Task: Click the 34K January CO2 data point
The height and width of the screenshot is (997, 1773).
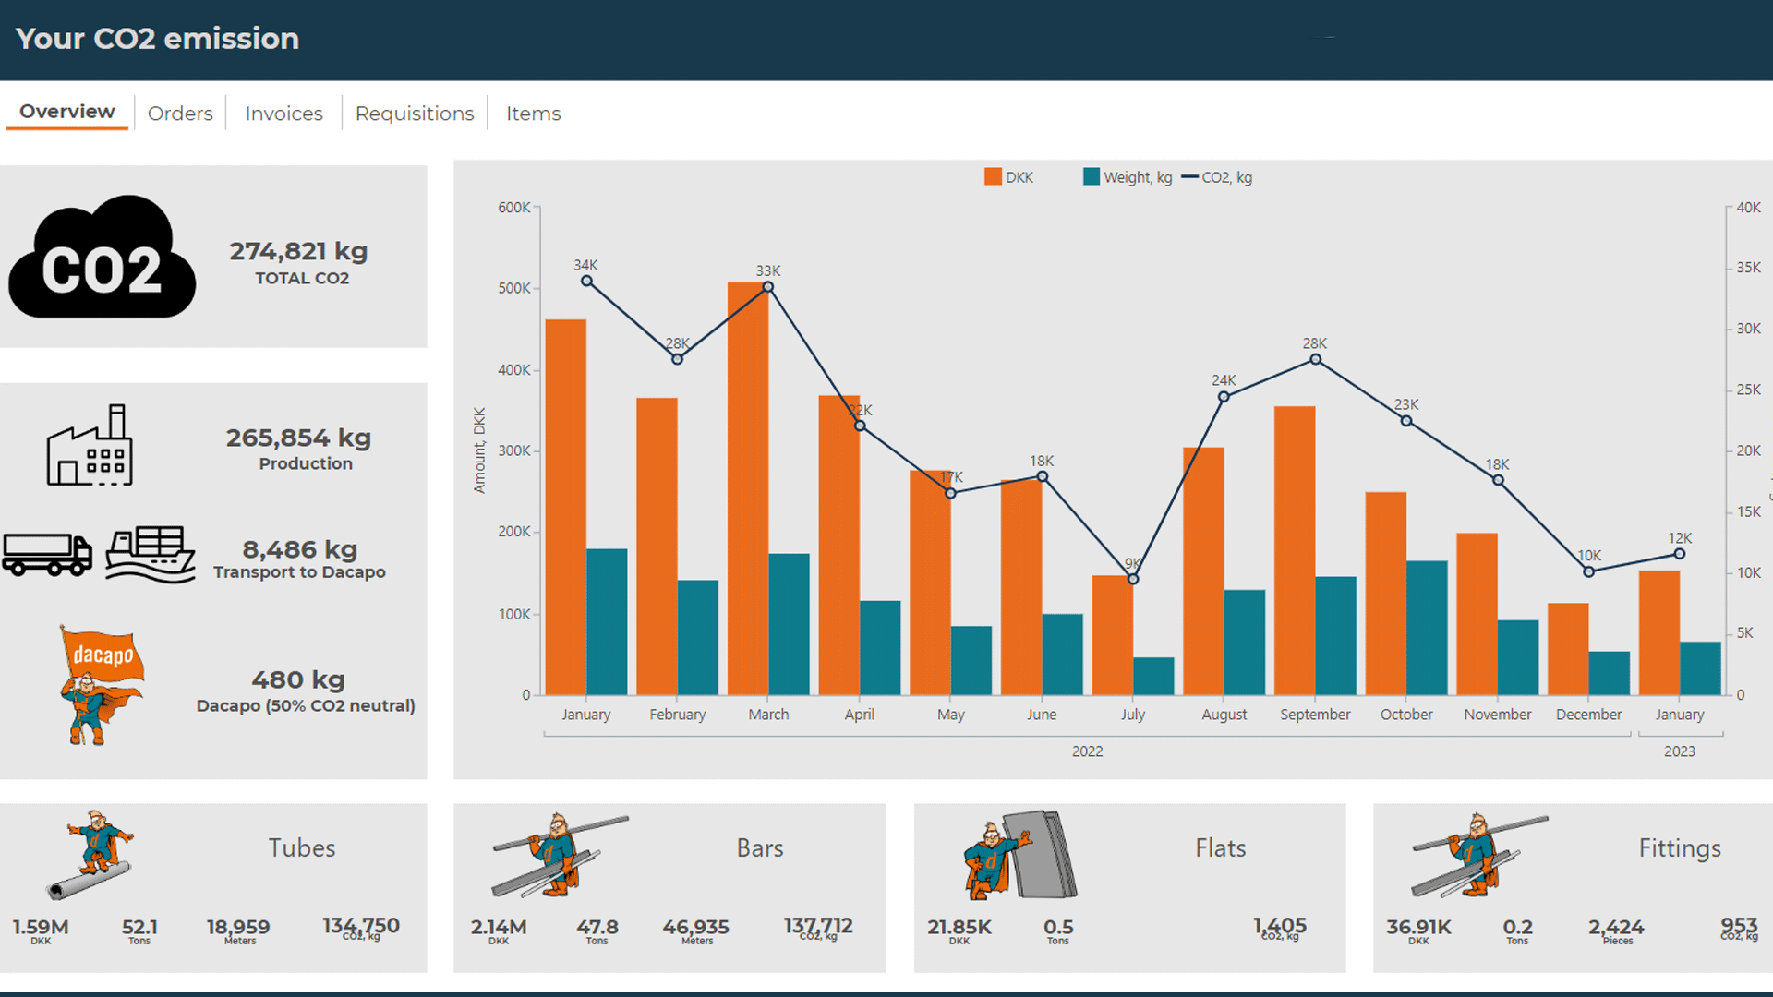Action: click(586, 282)
